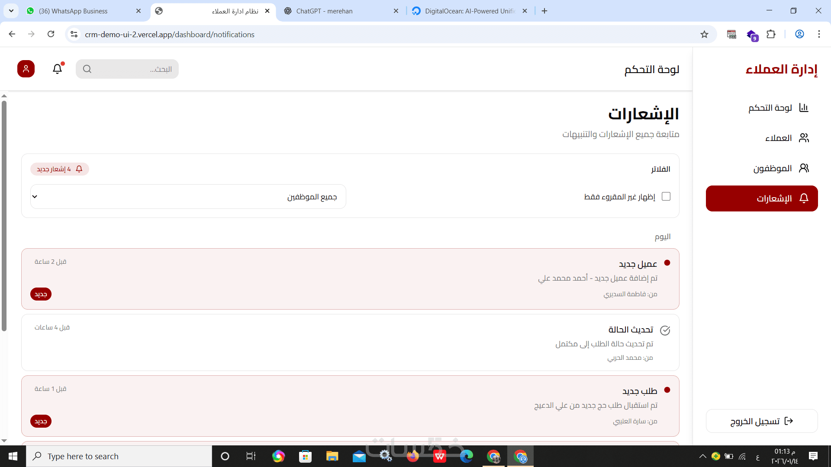Screen dimensions: 831x467
Task: Show hidden system tray icons
Action: (x=702, y=456)
